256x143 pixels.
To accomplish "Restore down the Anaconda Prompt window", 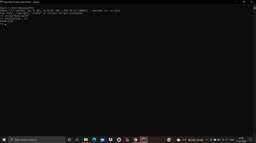I will tap(244, 2).
